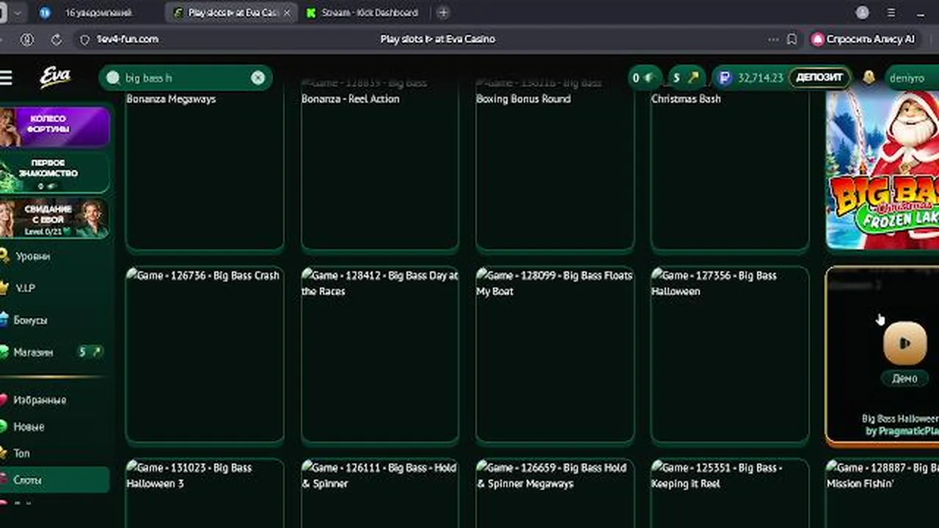The height and width of the screenshot is (528, 939).
Task: Open the Big Bass Halloween 3 card
Action: [x=205, y=494]
